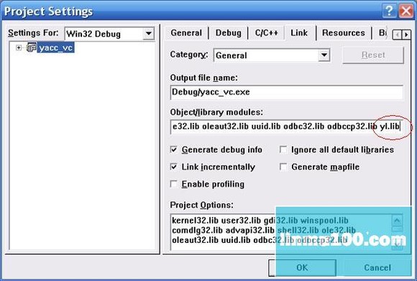Viewport: 417px width, 281px height.
Task: Click the Object/library modules field
Action: click(x=286, y=126)
